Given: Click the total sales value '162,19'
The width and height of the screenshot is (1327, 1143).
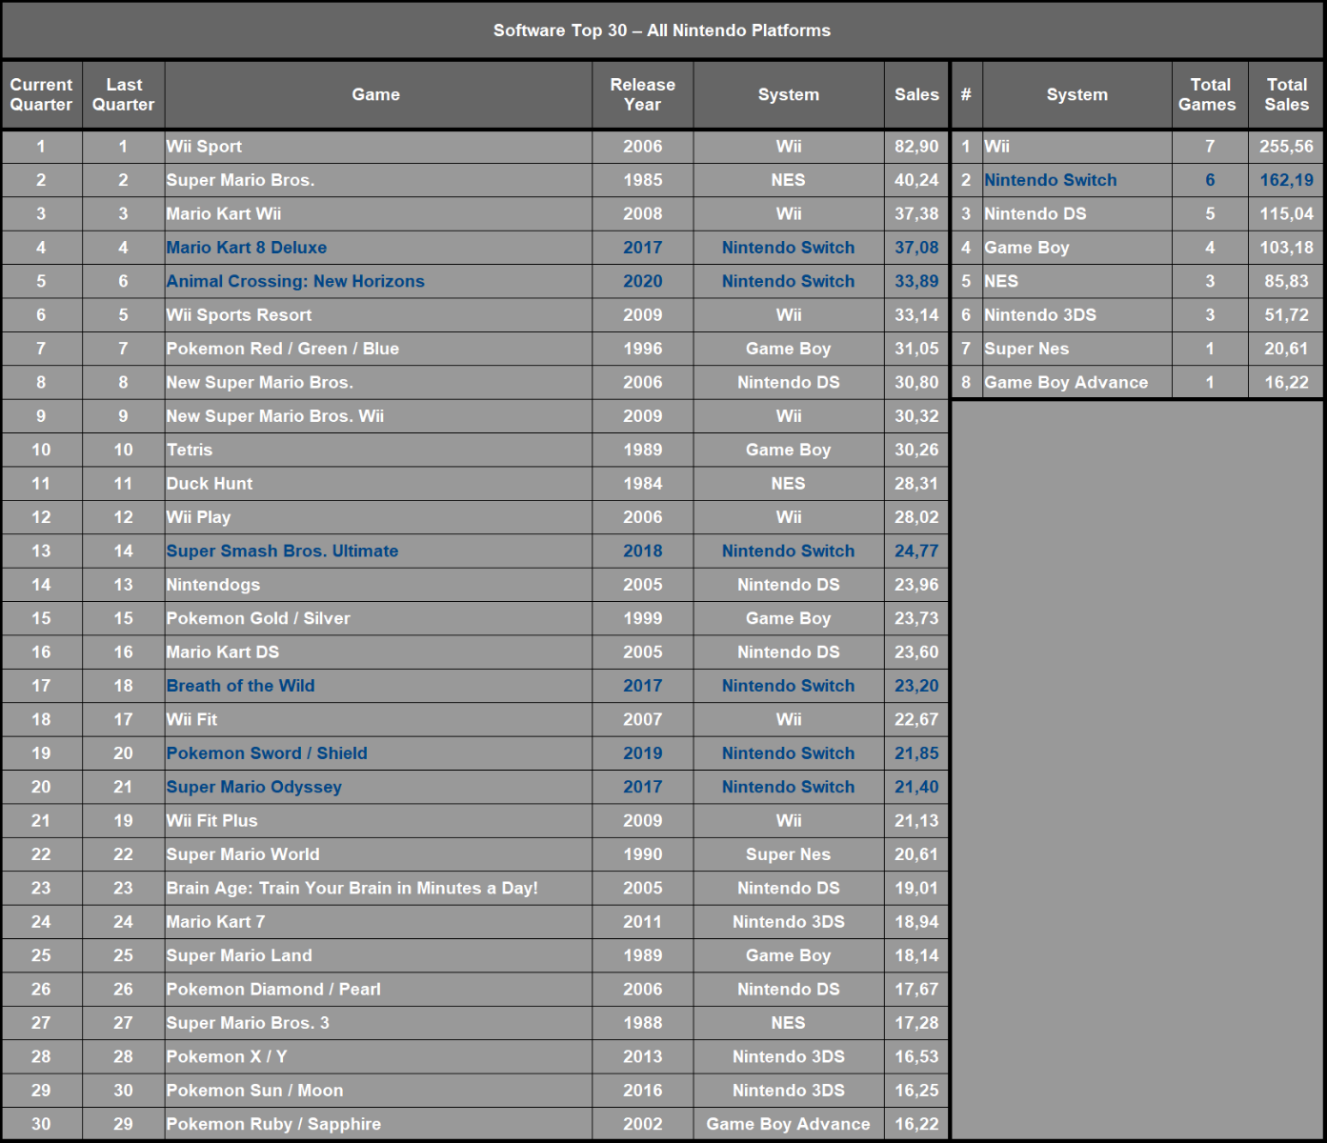Looking at the screenshot, I should coord(1286,180).
